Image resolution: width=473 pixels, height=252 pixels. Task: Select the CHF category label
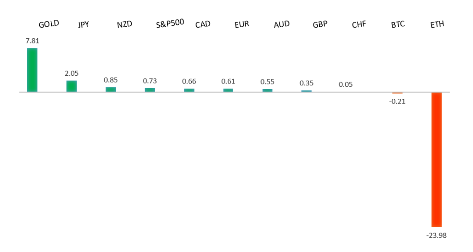359,25
